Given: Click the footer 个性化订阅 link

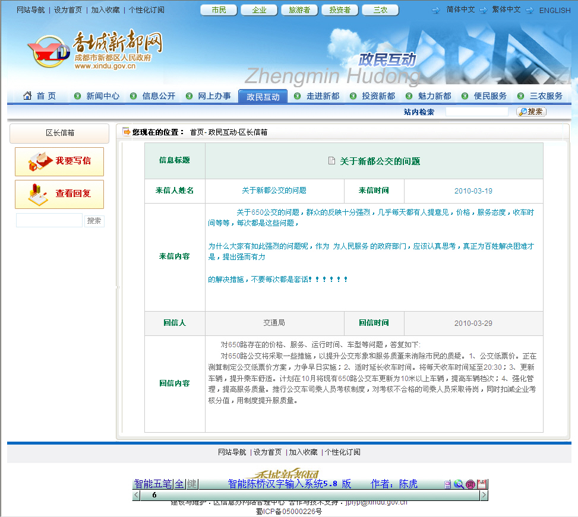Looking at the screenshot, I should point(342,452).
